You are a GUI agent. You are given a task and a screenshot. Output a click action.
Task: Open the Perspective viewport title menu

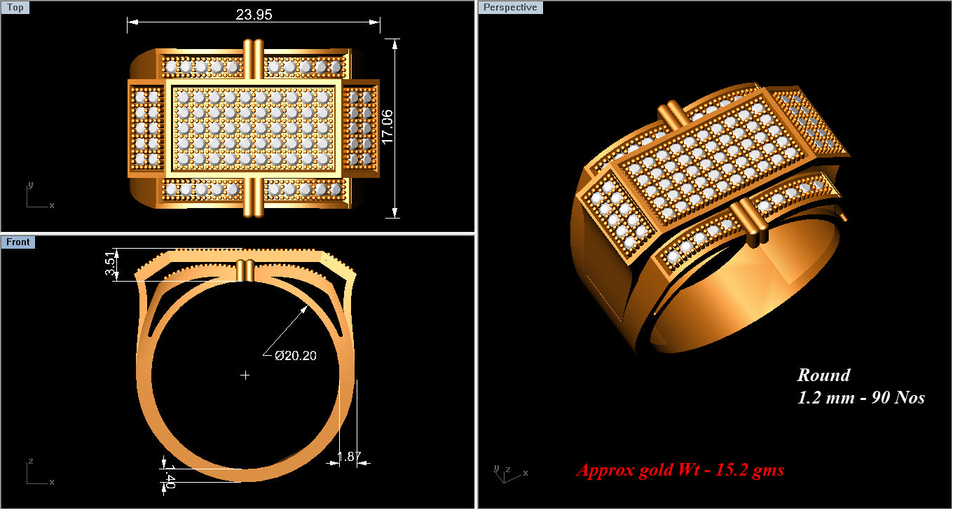[510, 7]
